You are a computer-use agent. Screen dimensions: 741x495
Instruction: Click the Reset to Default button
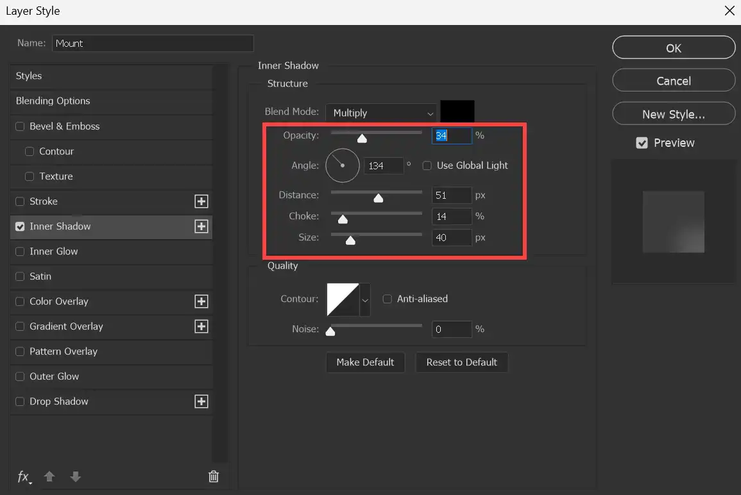tap(462, 362)
